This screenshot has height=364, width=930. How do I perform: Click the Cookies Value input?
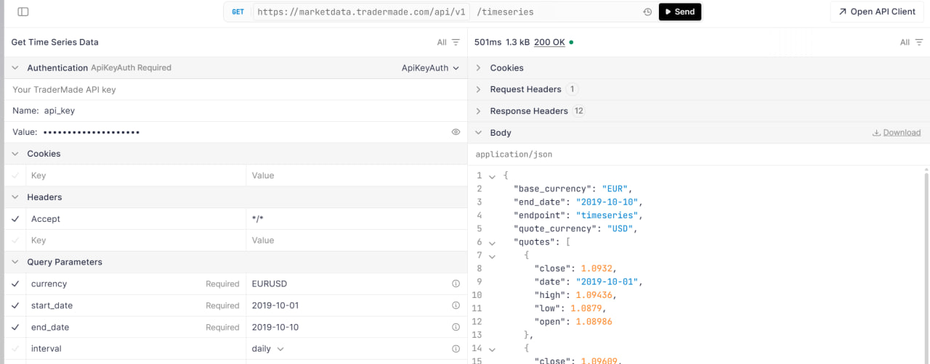point(356,175)
